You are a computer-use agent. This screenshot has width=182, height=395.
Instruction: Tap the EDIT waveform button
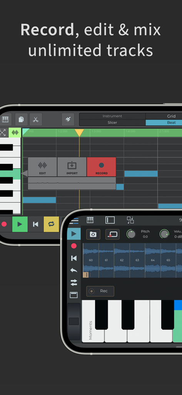[42, 167]
